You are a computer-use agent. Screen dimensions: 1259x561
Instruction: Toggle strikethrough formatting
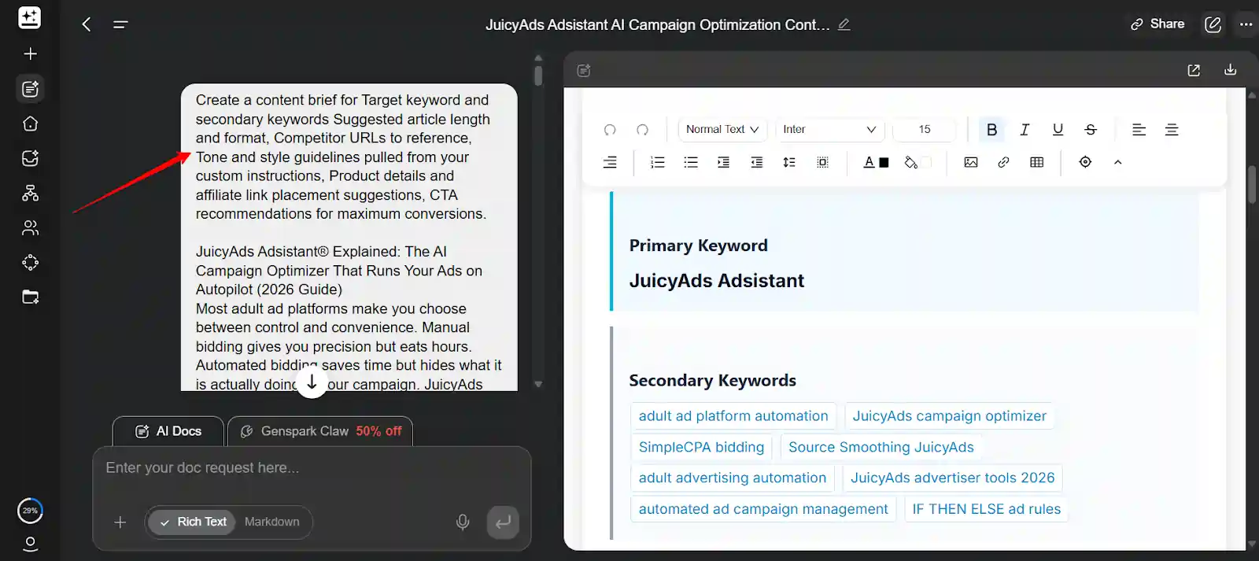click(1091, 130)
